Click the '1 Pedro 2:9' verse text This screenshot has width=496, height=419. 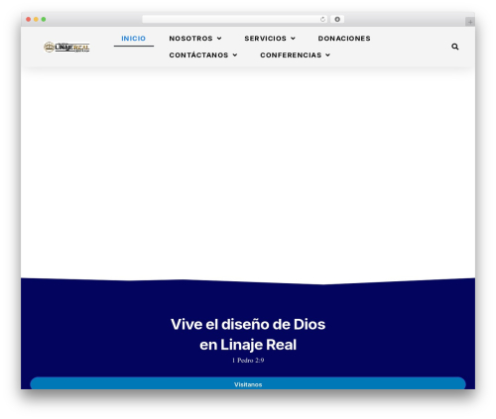[x=248, y=361]
